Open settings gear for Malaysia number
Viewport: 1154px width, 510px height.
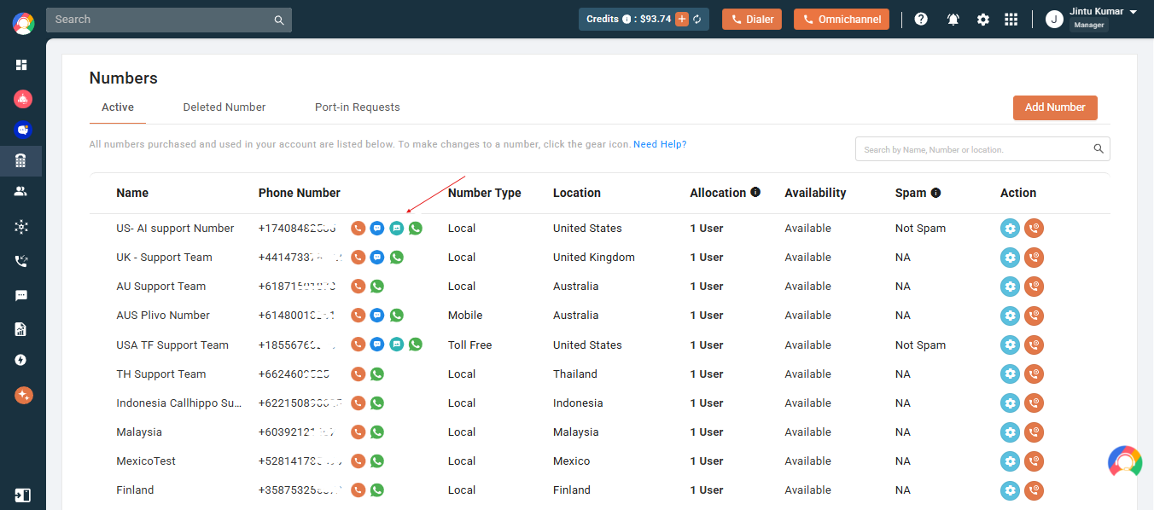coord(1011,432)
